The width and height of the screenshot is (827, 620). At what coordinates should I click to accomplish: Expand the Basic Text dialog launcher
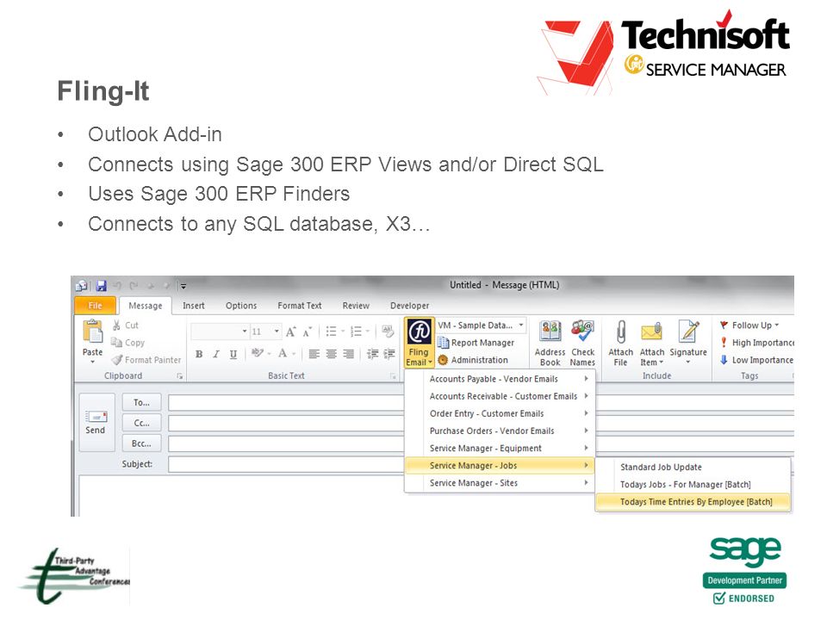(x=393, y=376)
